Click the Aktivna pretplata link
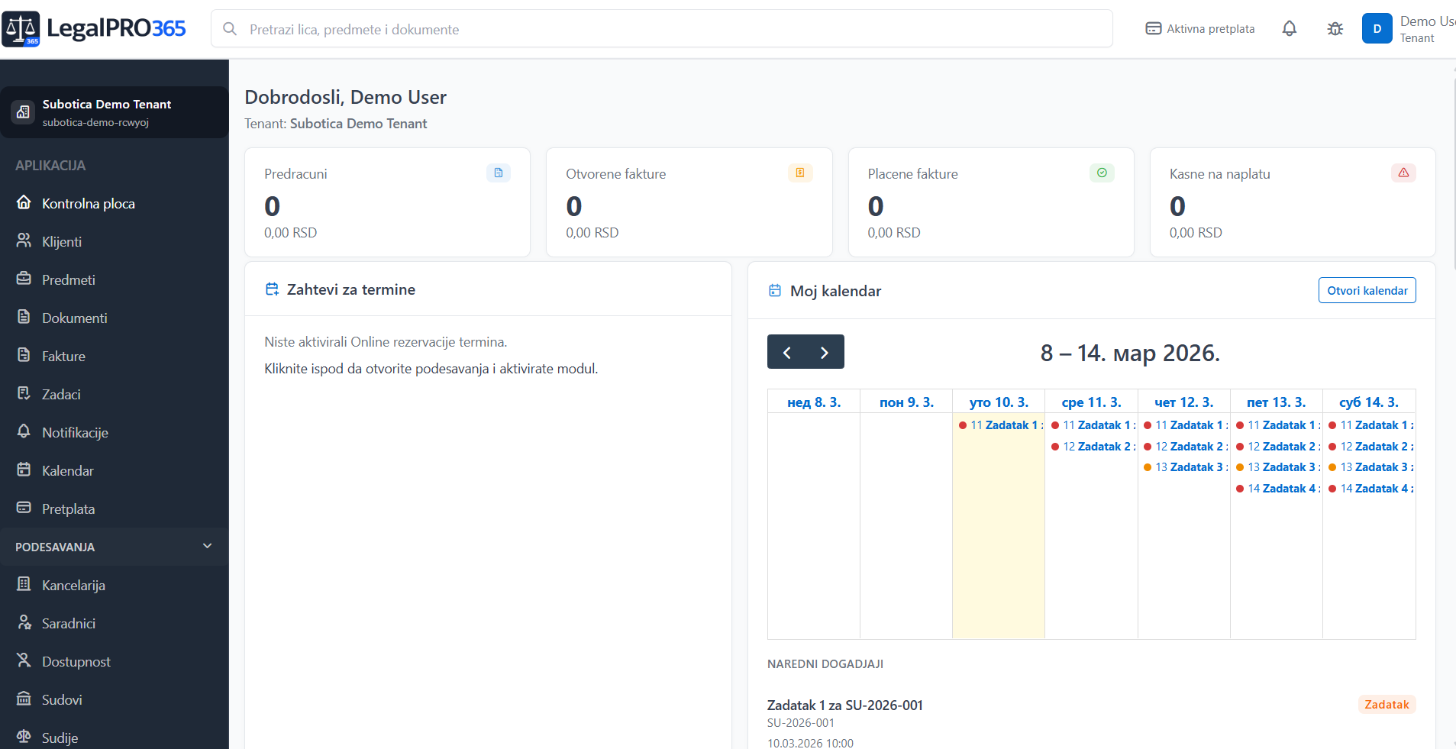The image size is (1456, 749). [1200, 29]
